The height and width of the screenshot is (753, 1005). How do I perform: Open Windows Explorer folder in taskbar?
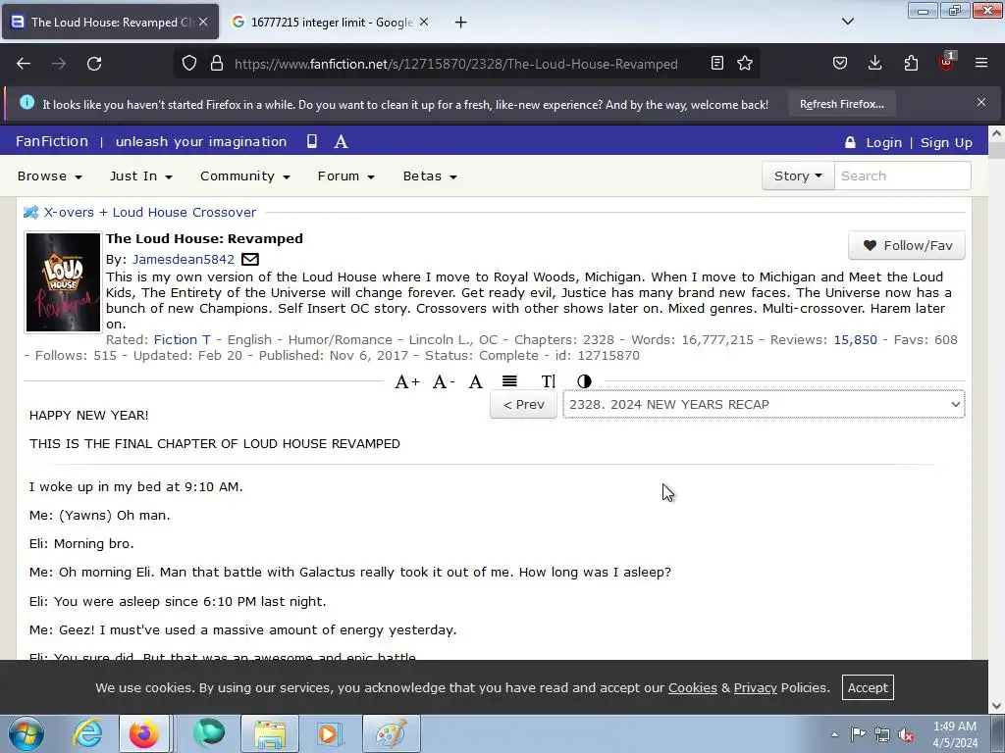[x=270, y=733]
